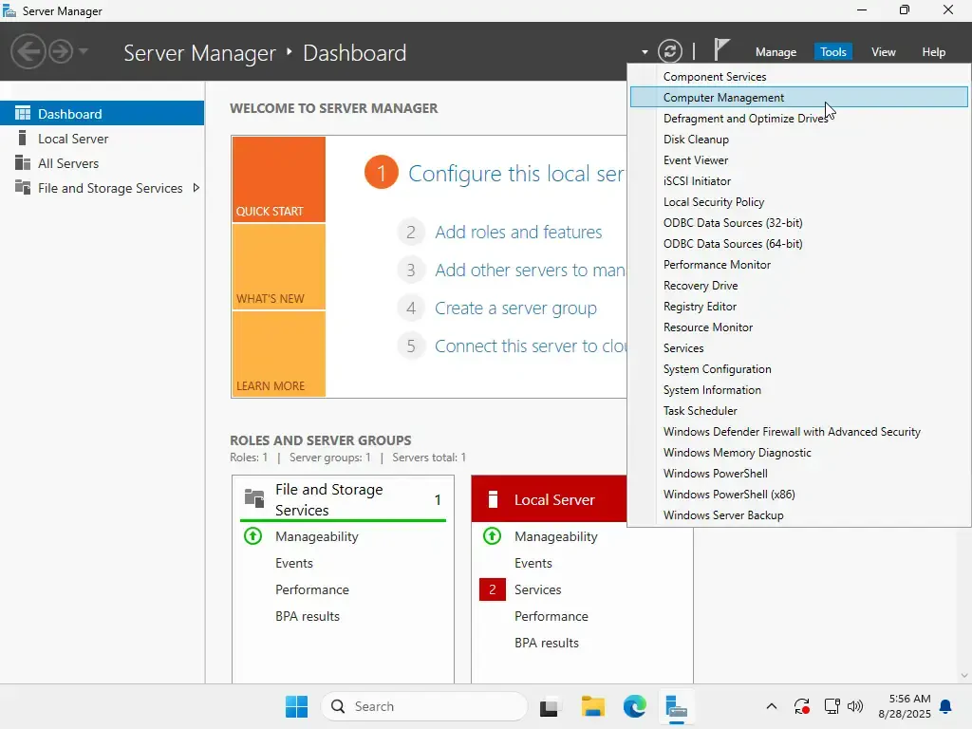Launch Performance Monitor
This screenshot has height=729, width=972.
[x=798, y=264]
